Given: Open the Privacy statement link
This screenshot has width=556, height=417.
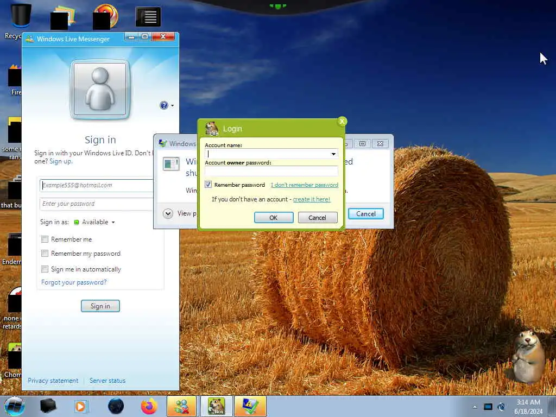Looking at the screenshot, I should click(53, 381).
